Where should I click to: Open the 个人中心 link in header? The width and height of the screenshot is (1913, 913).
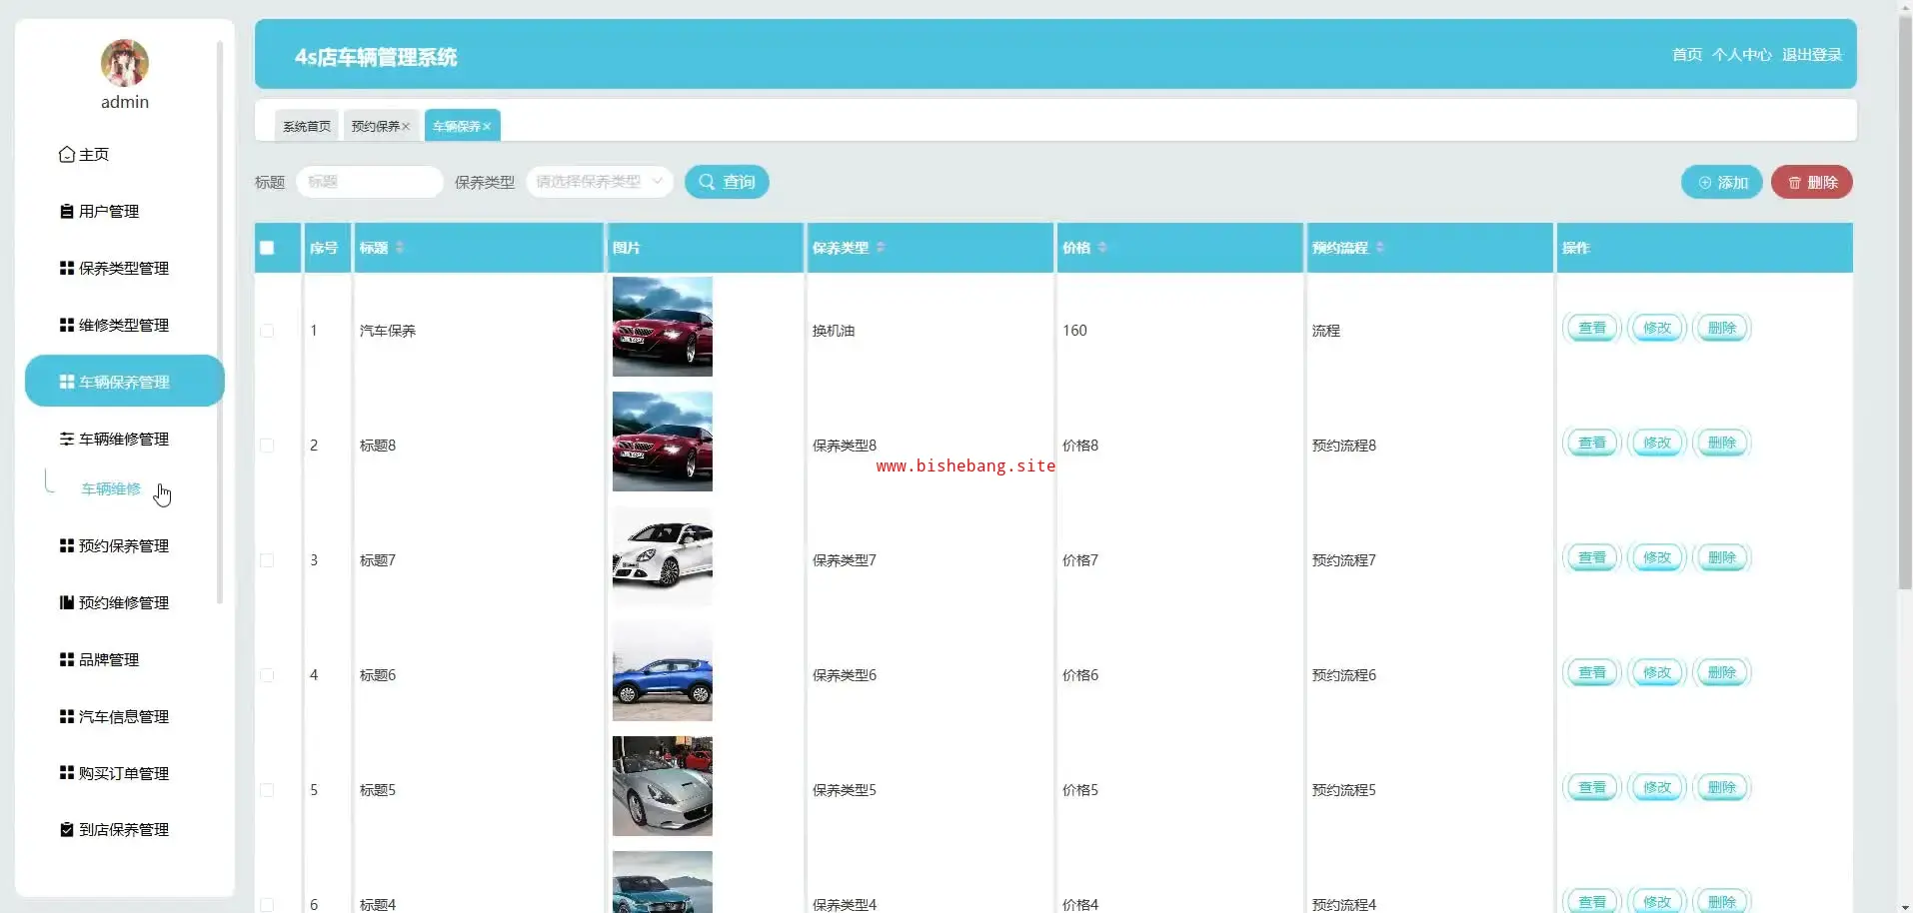(1741, 55)
